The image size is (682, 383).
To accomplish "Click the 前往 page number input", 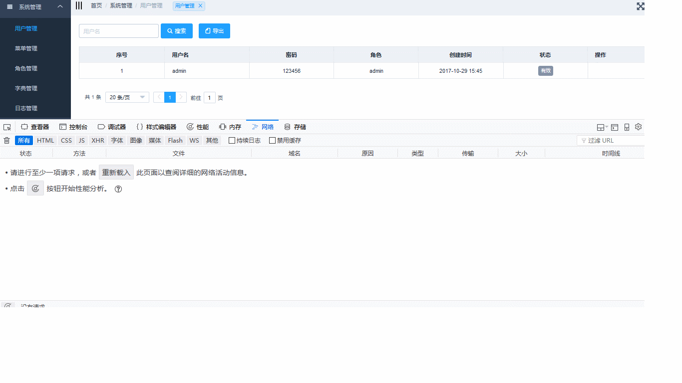I will (x=210, y=98).
